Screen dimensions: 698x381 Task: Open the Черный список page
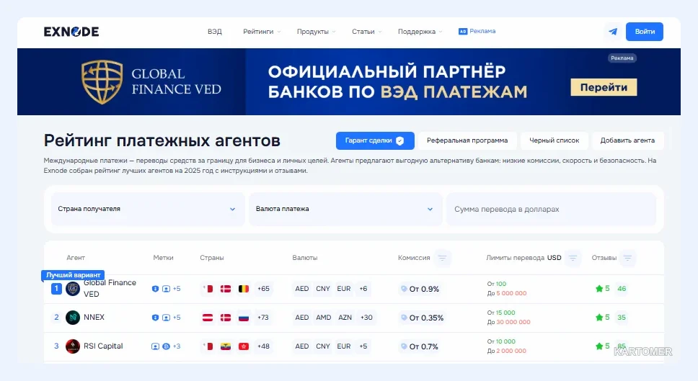[x=555, y=140]
